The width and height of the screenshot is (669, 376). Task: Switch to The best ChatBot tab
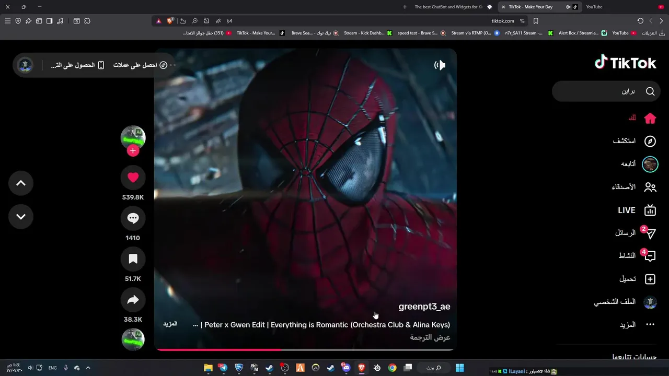(453, 7)
